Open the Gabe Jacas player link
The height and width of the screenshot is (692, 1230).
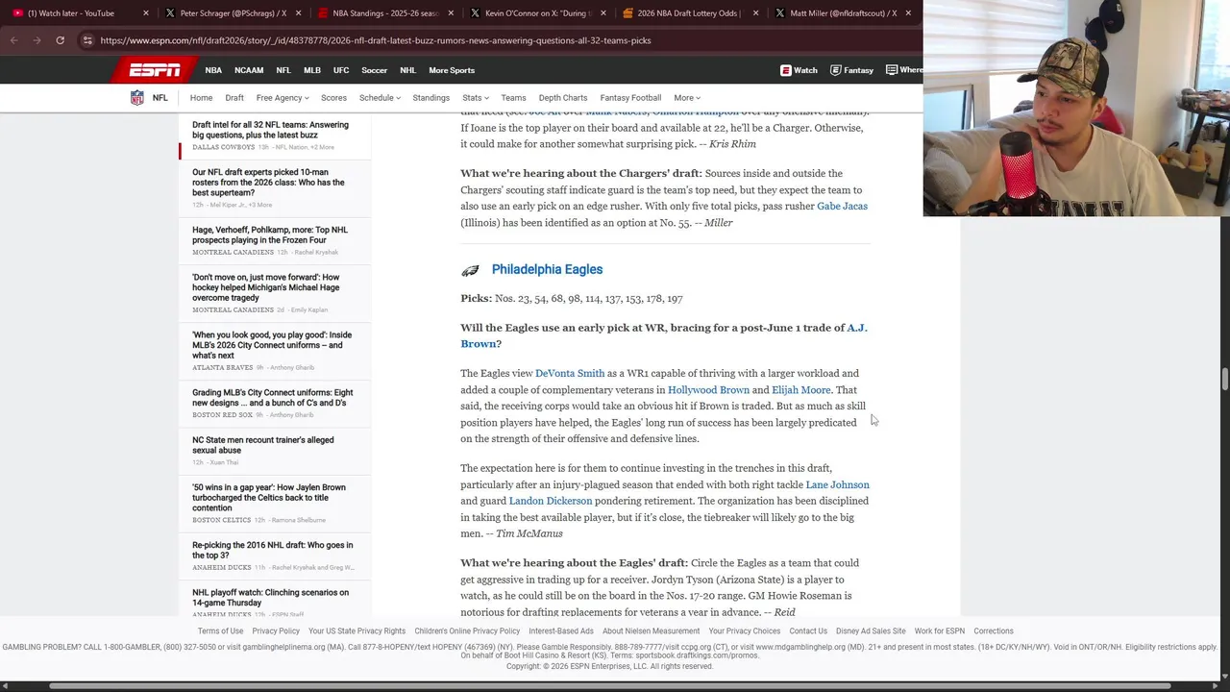(x=842, y=206)
